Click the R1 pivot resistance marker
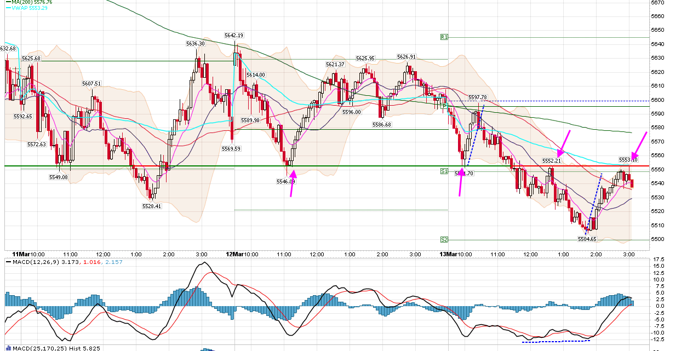This screenshot has width=687, height=351. (x=444, y=37)
